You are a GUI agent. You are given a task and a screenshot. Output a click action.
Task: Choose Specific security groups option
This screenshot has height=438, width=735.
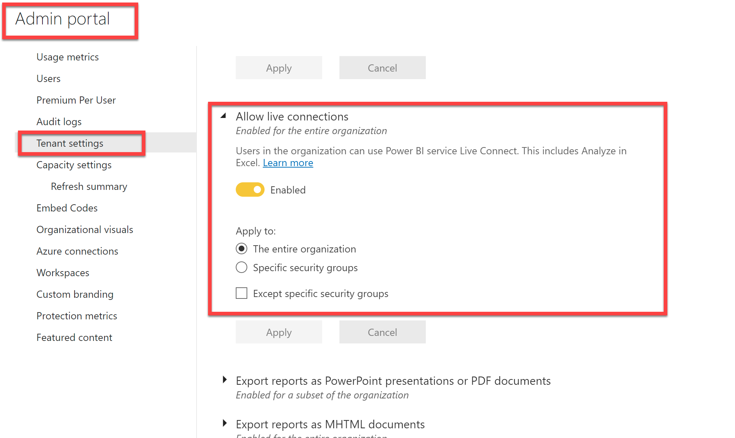coord(242,267)
